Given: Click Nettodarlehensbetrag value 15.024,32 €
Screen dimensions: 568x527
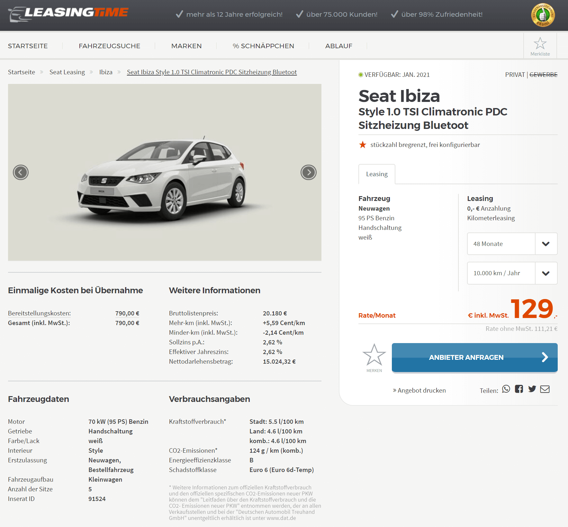Looking at the screenshot, I should click(279, 361).
